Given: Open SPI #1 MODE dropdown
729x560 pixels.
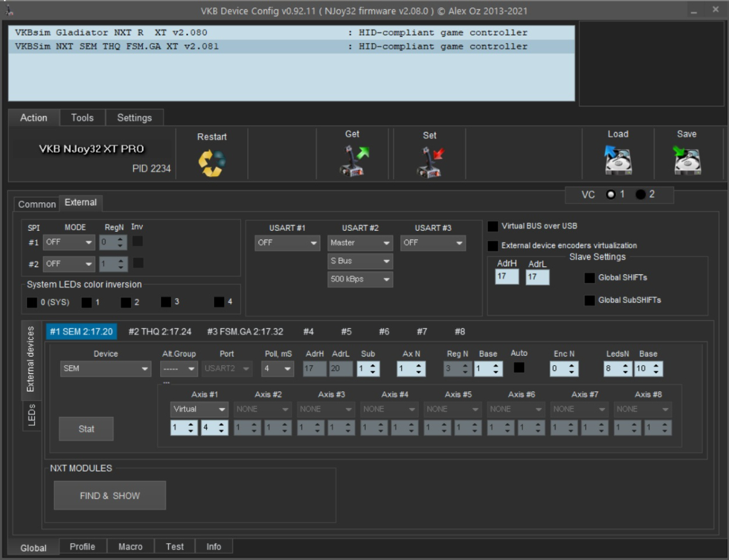Looking at the screenshot, I should [x=69, y=243].
